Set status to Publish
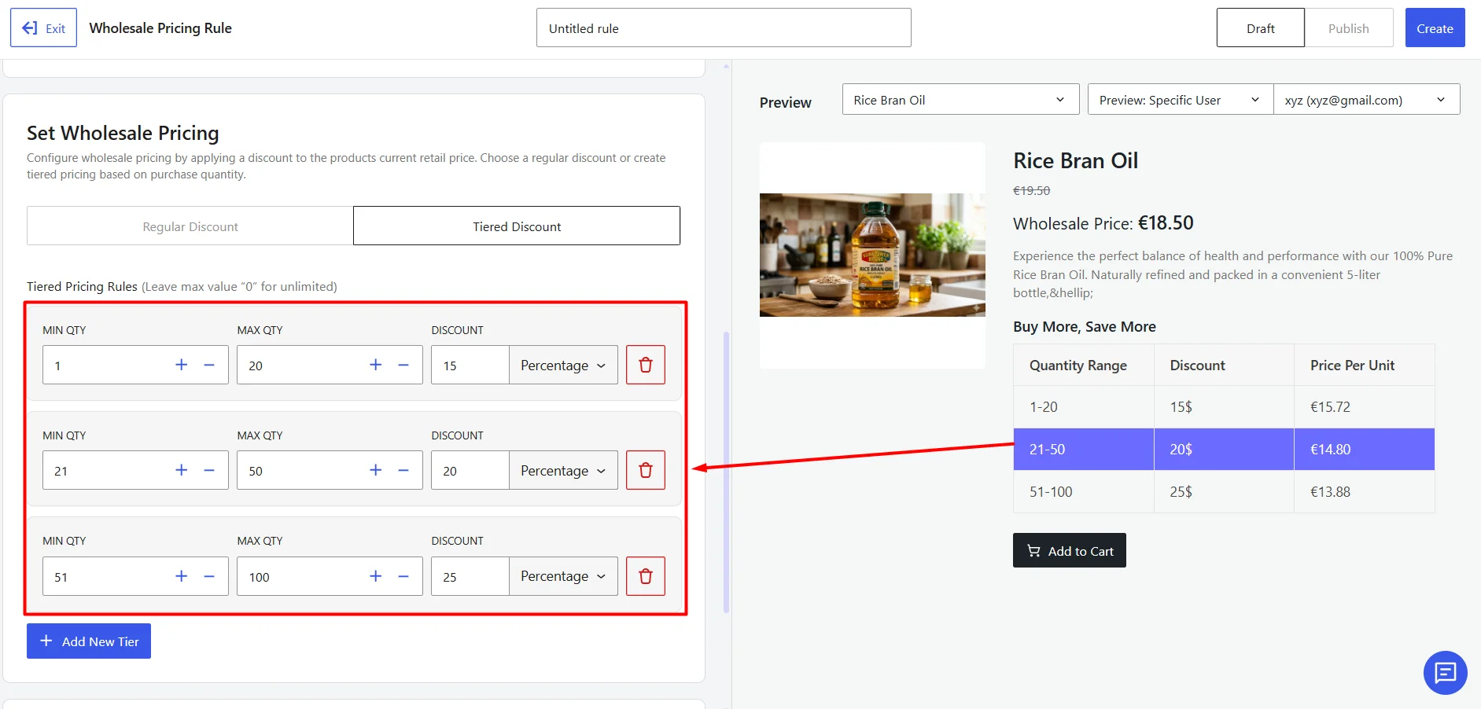Image resolution: width=1481 pixels, height=709 pixels. pos(1348,28)
